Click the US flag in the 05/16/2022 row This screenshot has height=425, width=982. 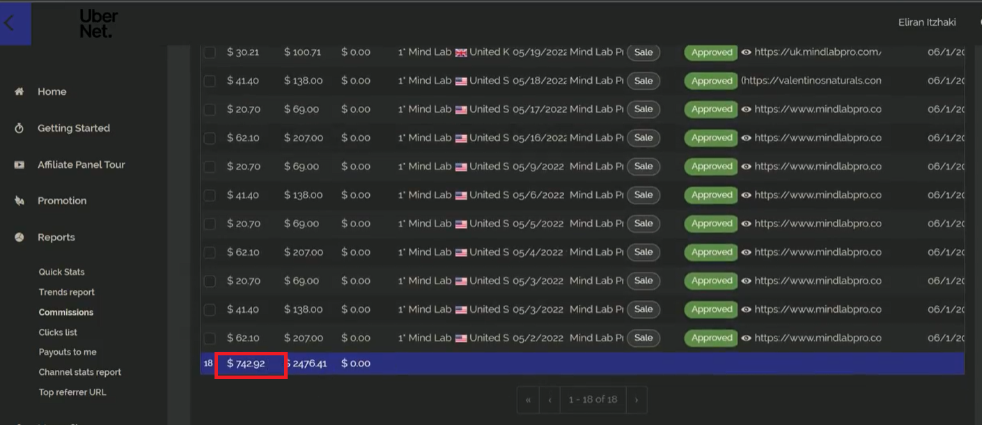tap(461, 138)
